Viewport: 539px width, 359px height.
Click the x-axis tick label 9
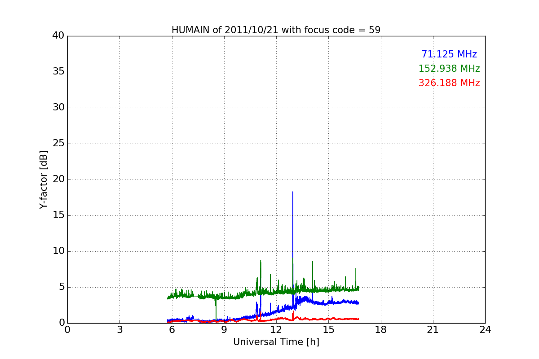tap(224, 330)
